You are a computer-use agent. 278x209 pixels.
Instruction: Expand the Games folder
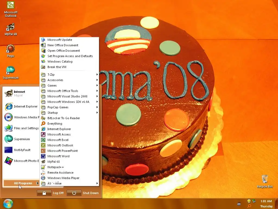pos(69,85)
